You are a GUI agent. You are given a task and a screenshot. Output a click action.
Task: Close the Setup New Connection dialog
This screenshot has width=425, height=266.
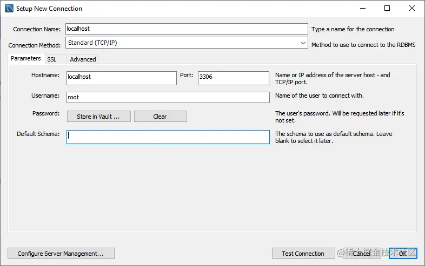click(411, 9)
